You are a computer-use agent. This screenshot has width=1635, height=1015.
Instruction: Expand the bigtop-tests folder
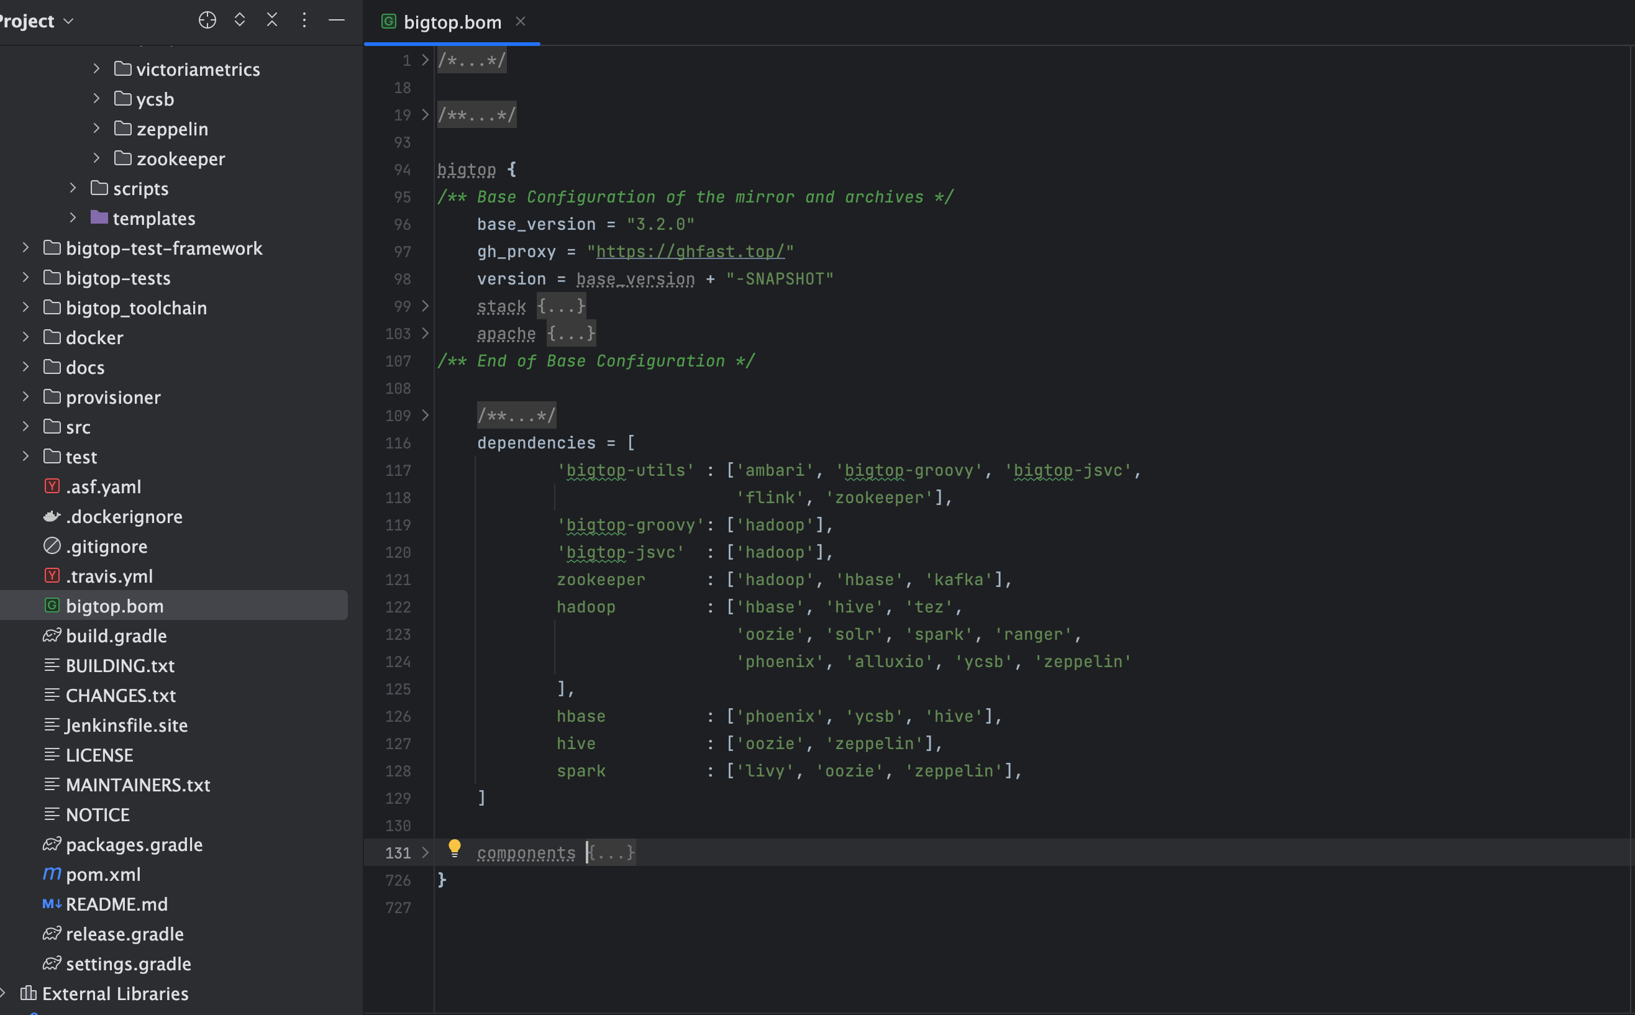(25, 277)
